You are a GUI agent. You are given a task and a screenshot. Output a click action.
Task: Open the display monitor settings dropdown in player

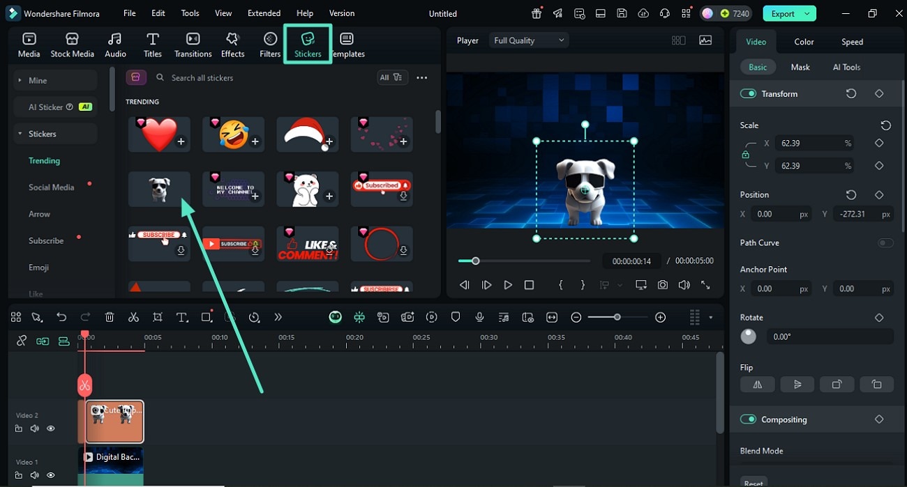coord(640,285)
